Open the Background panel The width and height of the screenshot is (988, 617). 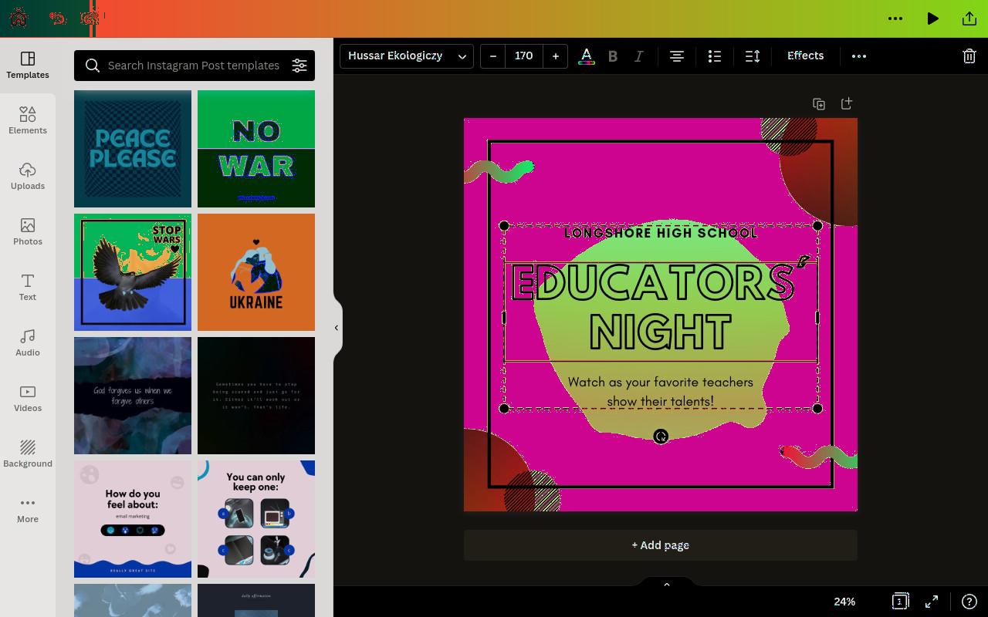point(28,454)
